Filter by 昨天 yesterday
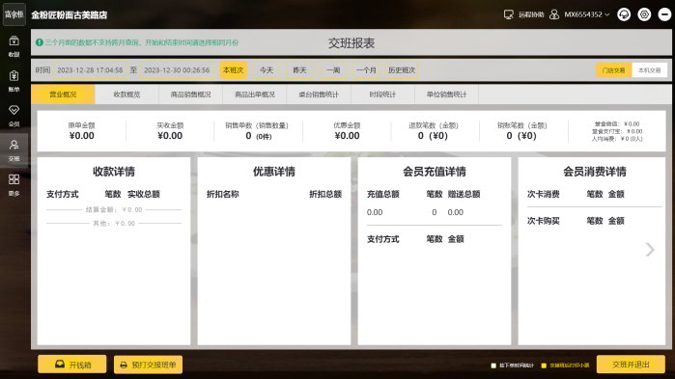The image size is (675, 379). [299, 70]
